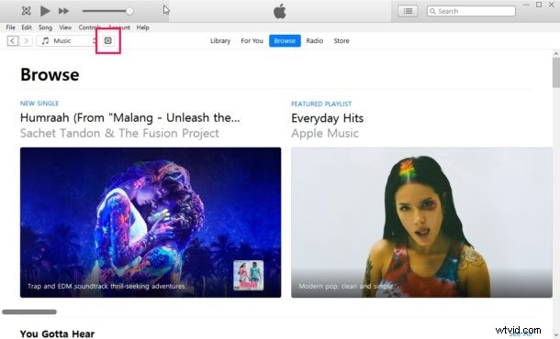
Task: Switch to the Library tab
Action: click(x=220, y=40)
